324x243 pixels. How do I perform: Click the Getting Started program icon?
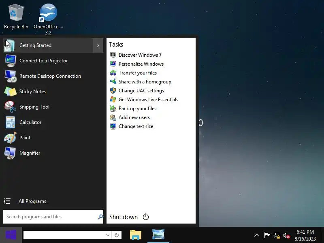pos(9,45)
